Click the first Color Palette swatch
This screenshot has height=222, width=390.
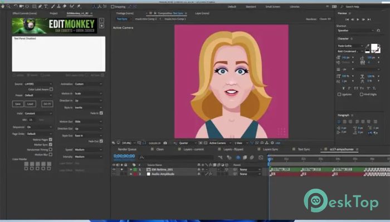tap(26, 164)
